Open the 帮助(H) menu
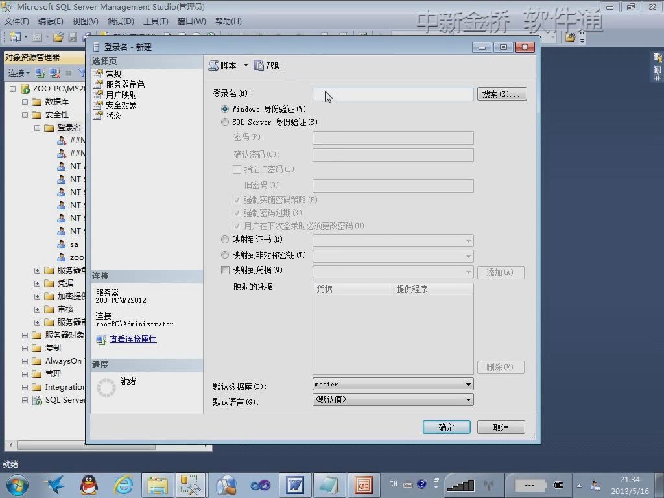The image size is (664, 498). tap(228, 21)
